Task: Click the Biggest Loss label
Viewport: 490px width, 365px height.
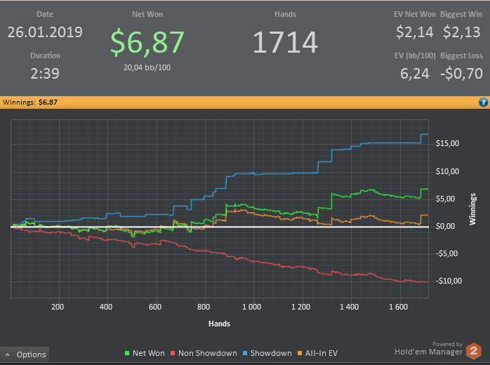Action: coord(461,55)
